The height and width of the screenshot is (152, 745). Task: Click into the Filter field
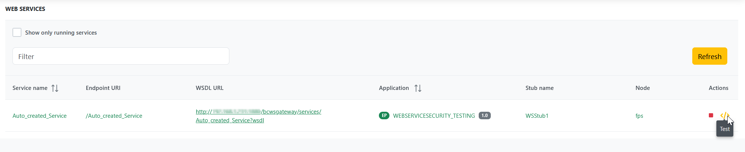click(x=121, y=56)
